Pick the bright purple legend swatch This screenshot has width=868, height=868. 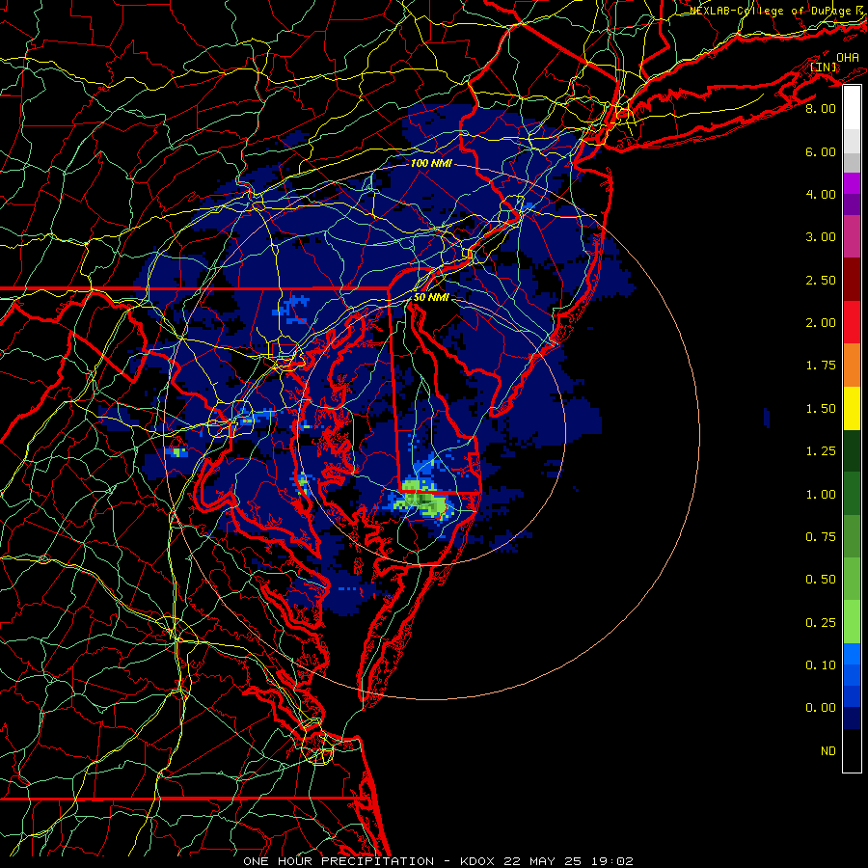pos(852,183)
